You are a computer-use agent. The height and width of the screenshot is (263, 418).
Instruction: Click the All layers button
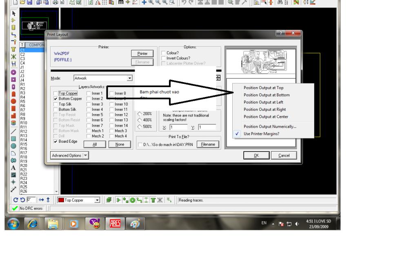[95, 144]
